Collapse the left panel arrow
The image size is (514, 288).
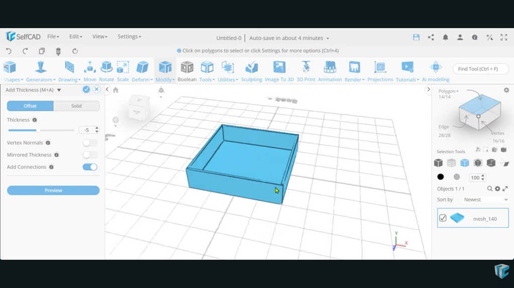click(x=107, y=89)
